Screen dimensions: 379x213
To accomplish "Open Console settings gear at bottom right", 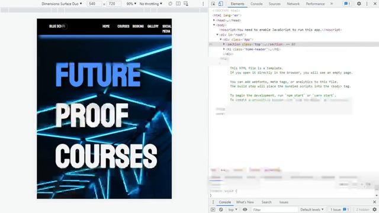I will [x=374, y=209].
